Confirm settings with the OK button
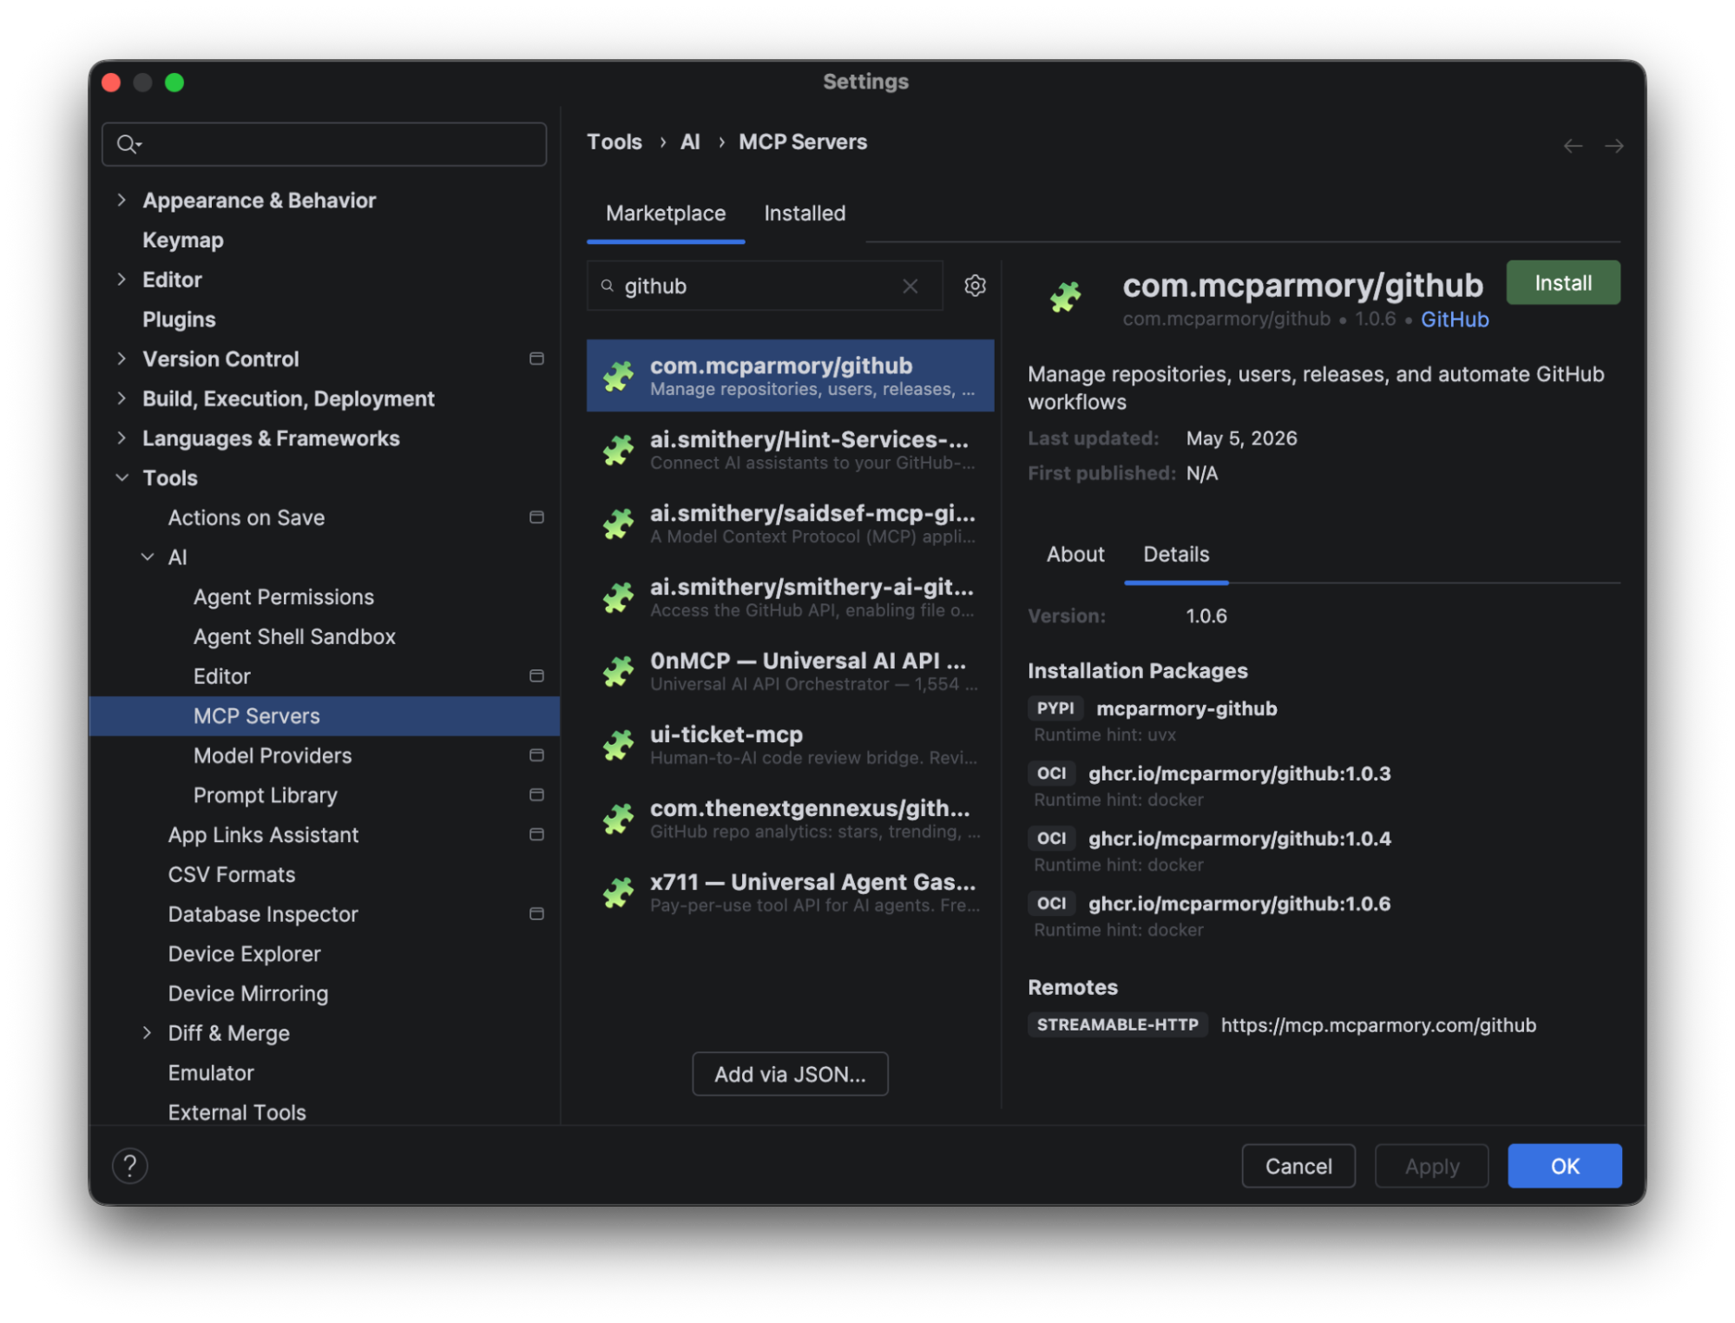1735x1323 pixels. [1564, 1166]
